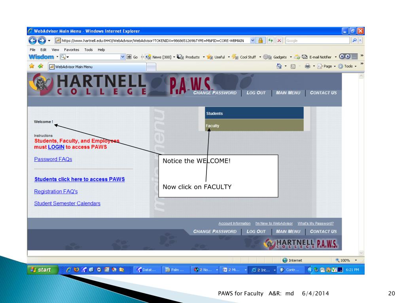Open the Tools menu in menu bar

88,50
